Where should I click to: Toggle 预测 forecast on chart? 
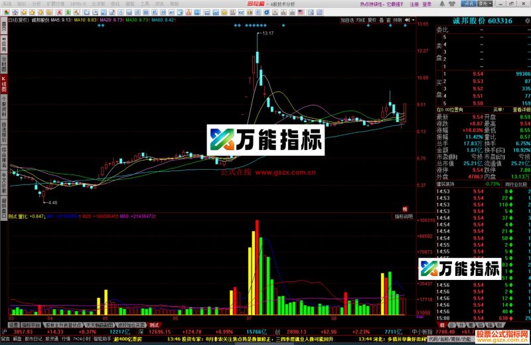pyautogui.click(x=398, y=21)
